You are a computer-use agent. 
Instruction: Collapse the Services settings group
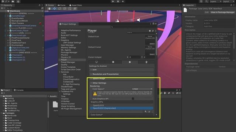[60, 72]
